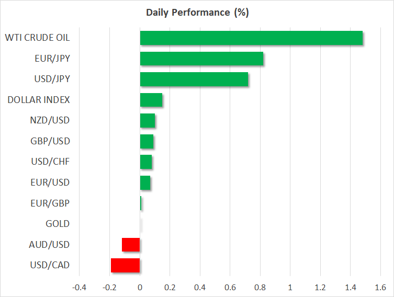Click the USD/JPY green bar
394x297 pixels.
tap(194, 79)
